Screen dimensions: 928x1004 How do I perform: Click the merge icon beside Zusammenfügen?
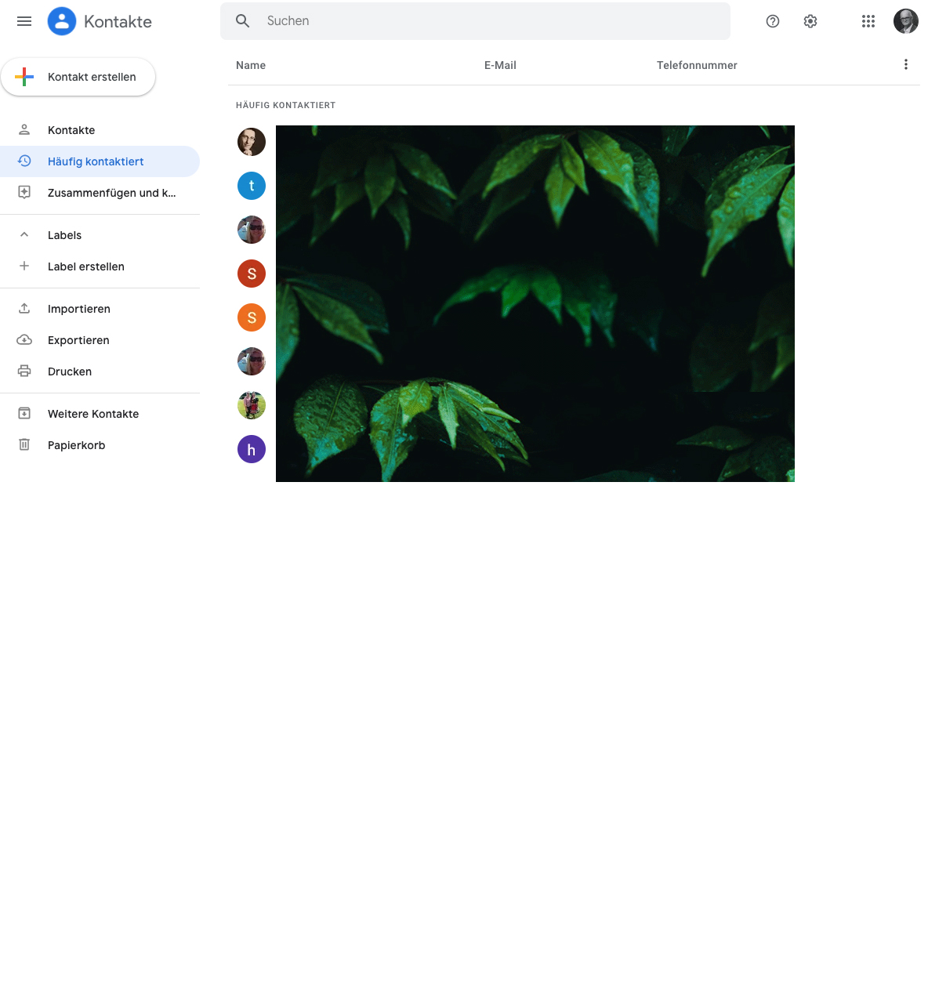pos(24,192)
